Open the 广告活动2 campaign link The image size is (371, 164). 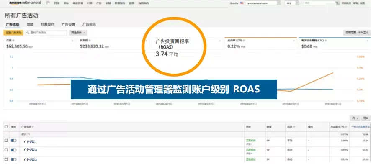[30, 150]
